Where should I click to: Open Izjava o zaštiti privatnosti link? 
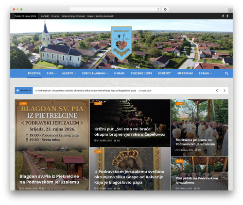tap(100, 16)
